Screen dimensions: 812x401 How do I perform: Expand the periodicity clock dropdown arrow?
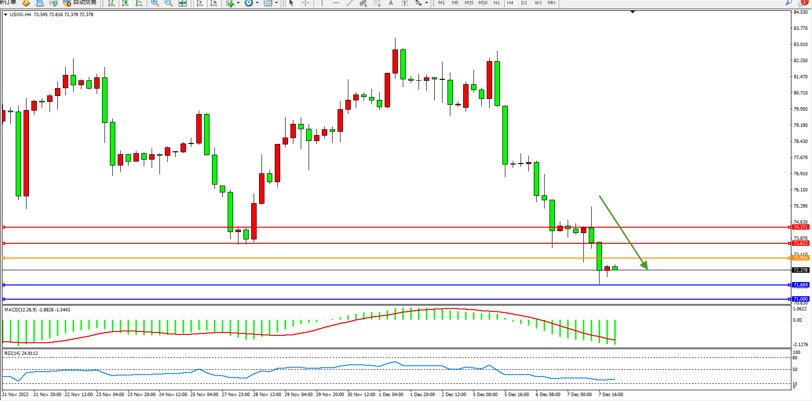(x=257, y=3)
